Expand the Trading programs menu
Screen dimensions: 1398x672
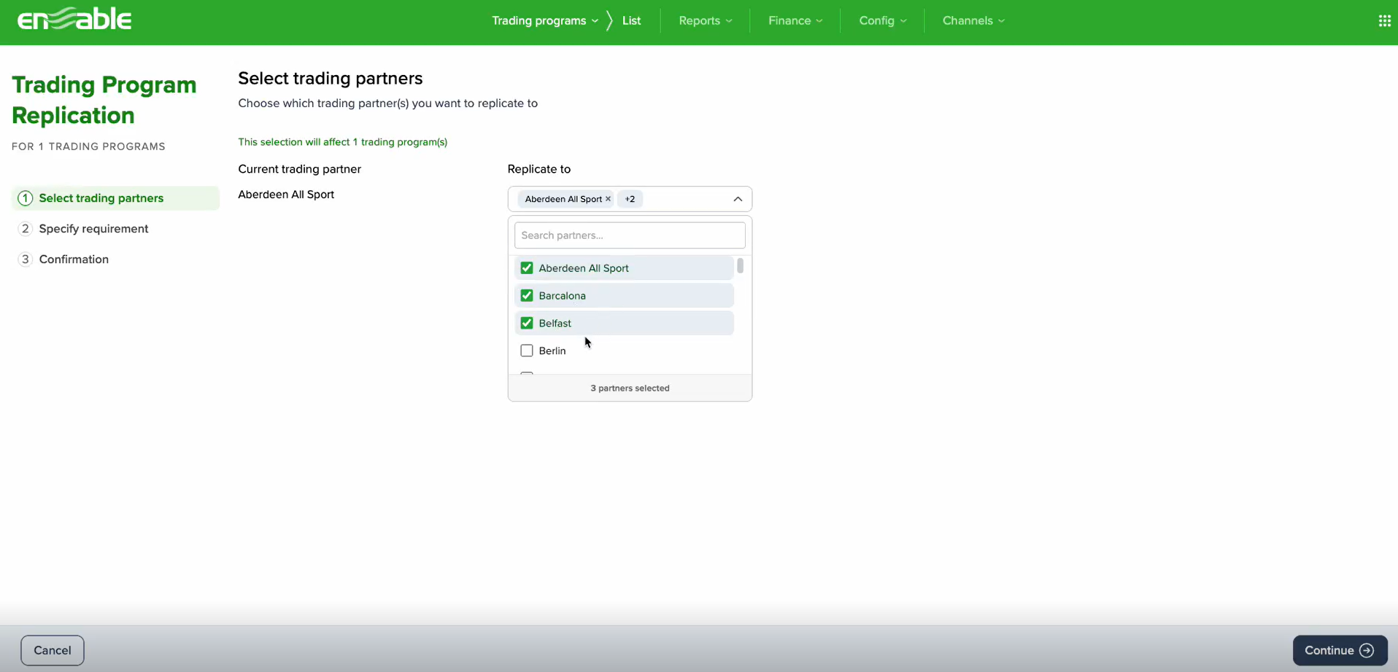click(544, 21)
